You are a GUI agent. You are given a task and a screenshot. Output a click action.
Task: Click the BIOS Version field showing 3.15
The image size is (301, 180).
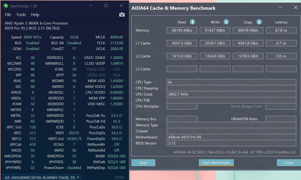pyautogui.click(x=231, y=143)
